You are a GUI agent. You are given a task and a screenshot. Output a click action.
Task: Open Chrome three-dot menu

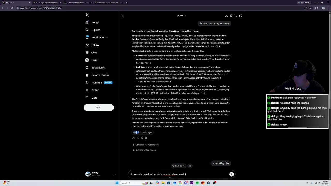[328, 8]
